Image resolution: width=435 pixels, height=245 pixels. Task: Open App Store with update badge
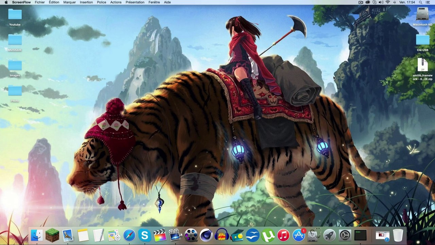(299, 235)
